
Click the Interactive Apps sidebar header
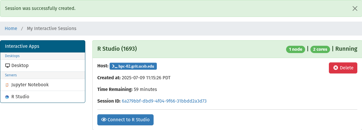(43, 46)
